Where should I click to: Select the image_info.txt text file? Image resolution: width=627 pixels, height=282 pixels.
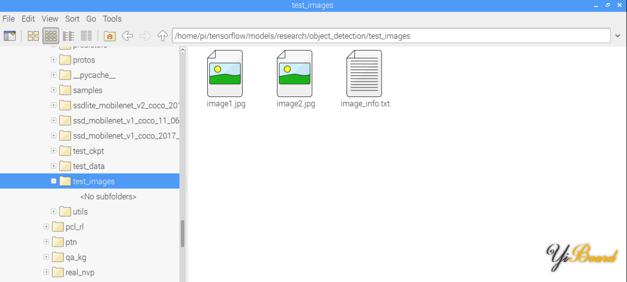click(x=364, y=74)
